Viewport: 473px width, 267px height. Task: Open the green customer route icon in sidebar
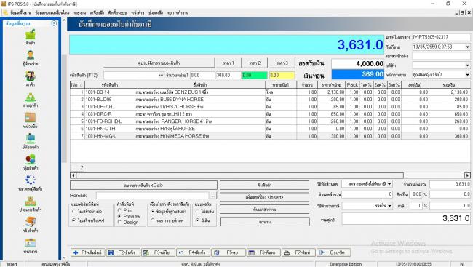(x=30, y=97)
